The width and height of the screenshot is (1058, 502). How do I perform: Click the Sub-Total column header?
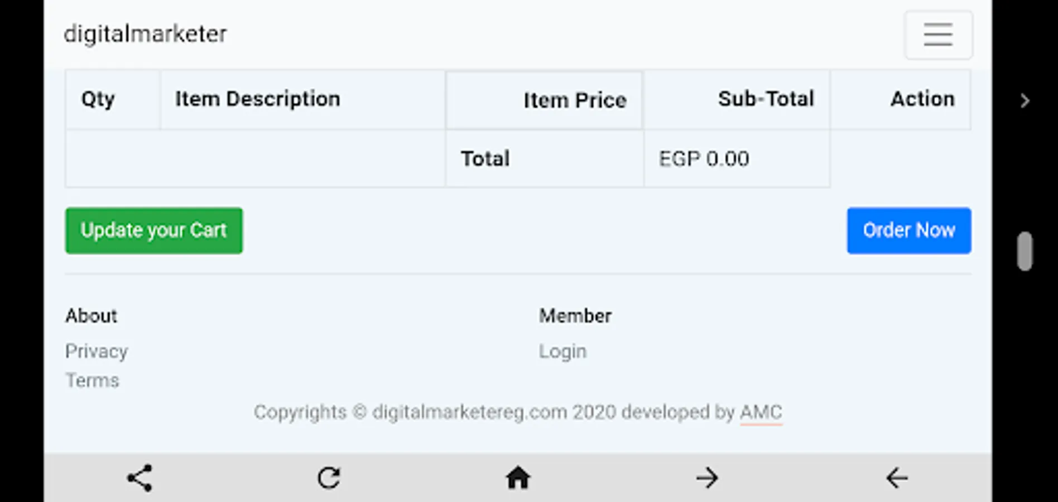tap(766, 99)
